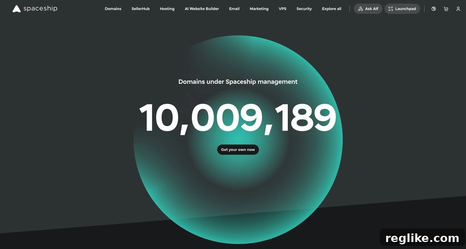Open the Hosting menu

click(x=167, y=9)
